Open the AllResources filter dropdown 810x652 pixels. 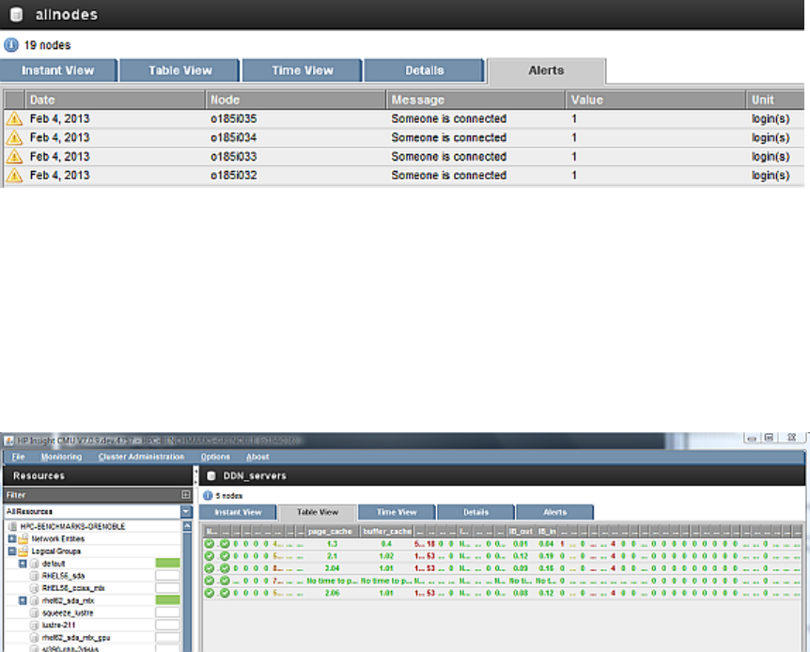pos(186,512)
